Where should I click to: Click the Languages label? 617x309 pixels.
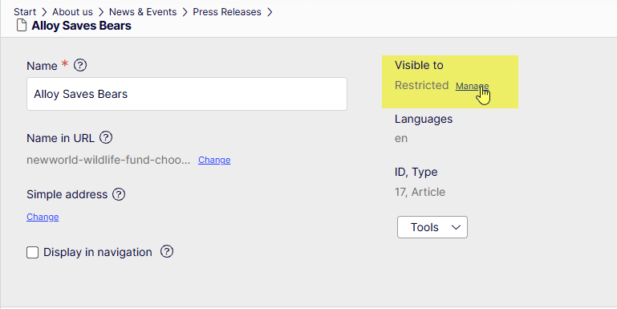(x=424, y=119)
